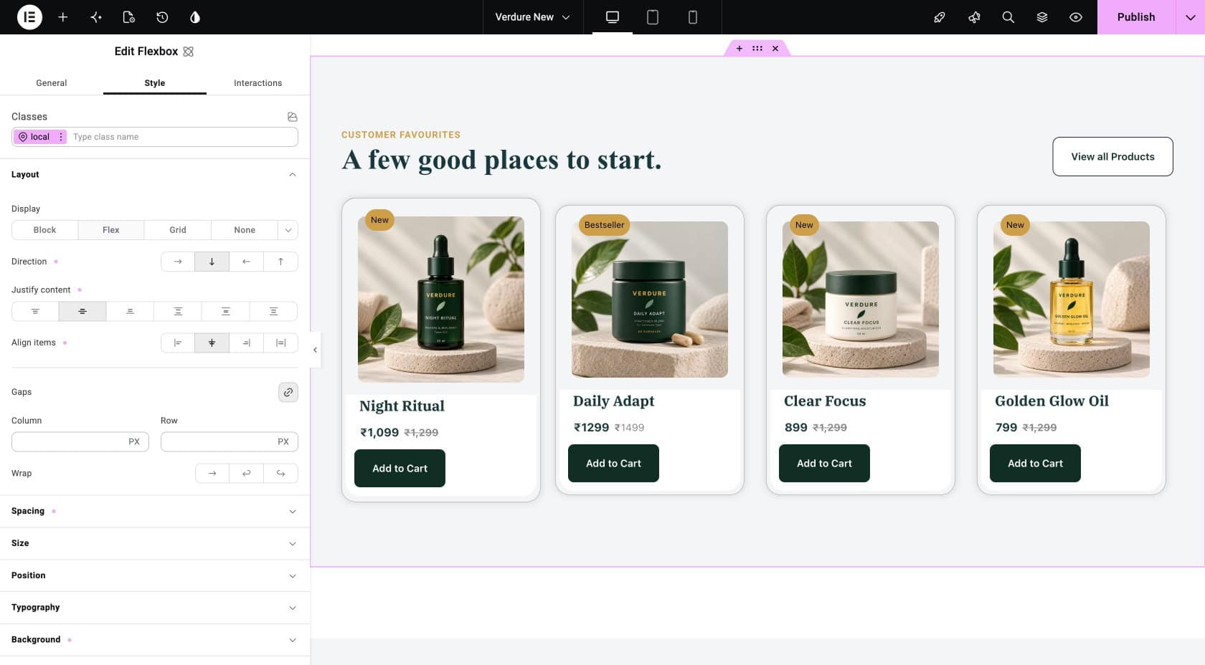Expand the Size section
Screen dimensions: 1205x665
[155, 543]
